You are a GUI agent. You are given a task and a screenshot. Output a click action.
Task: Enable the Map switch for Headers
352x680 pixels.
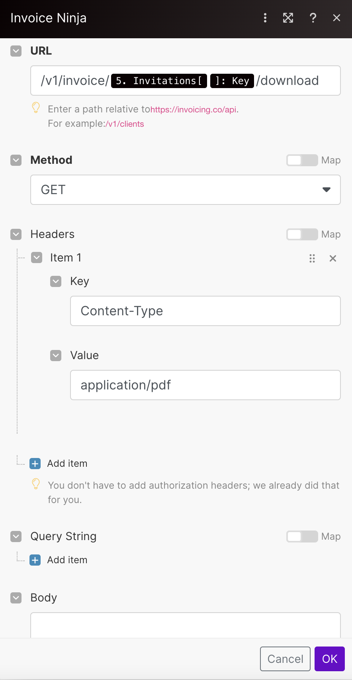click(x=302, y=234)
